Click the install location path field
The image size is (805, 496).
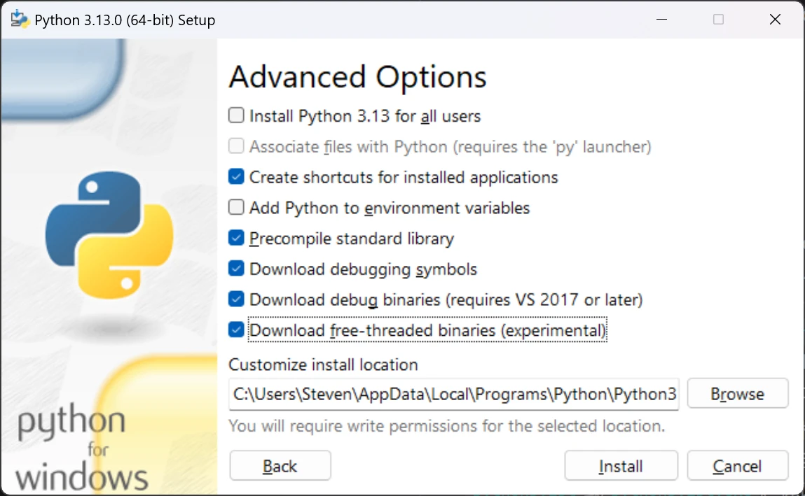coord(454,394)
